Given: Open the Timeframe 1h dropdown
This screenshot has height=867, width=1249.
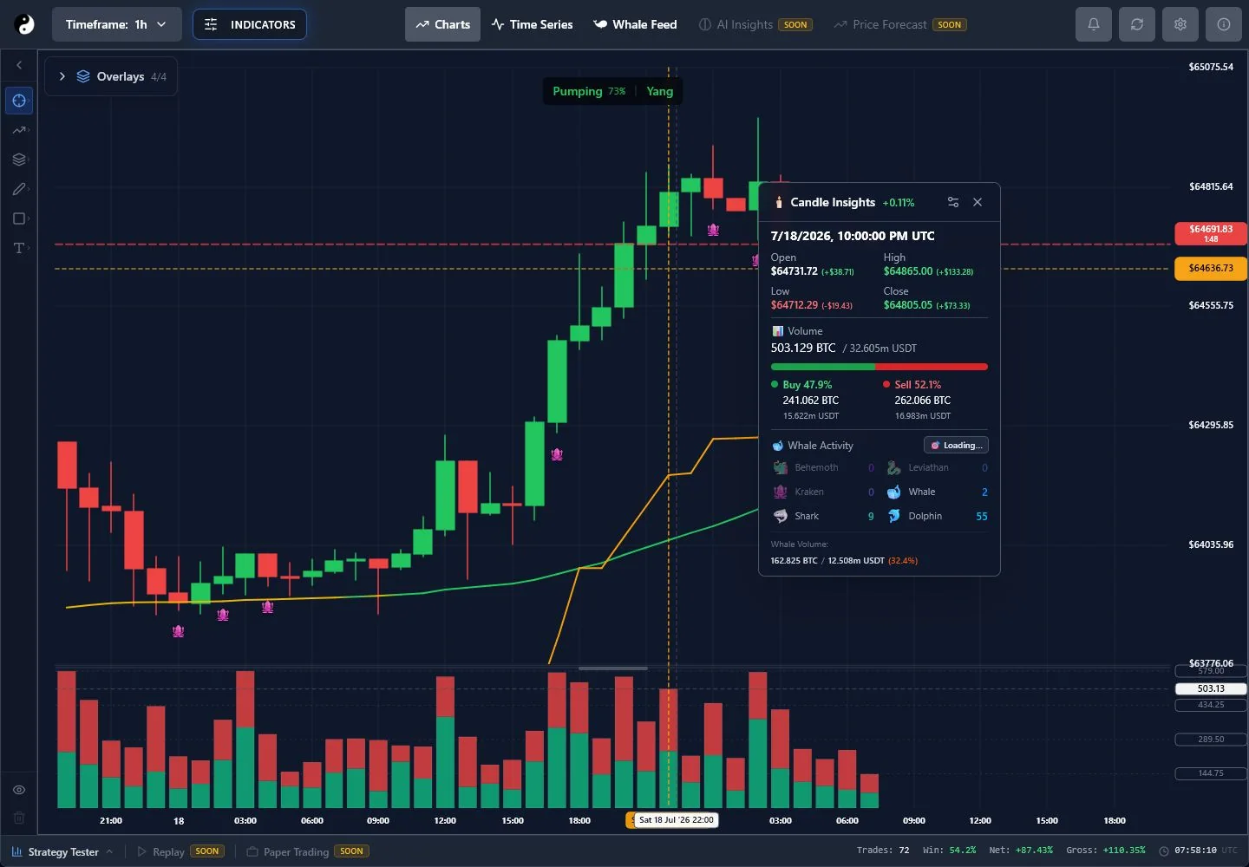Looking at the screenshot, I should point(116,24).
